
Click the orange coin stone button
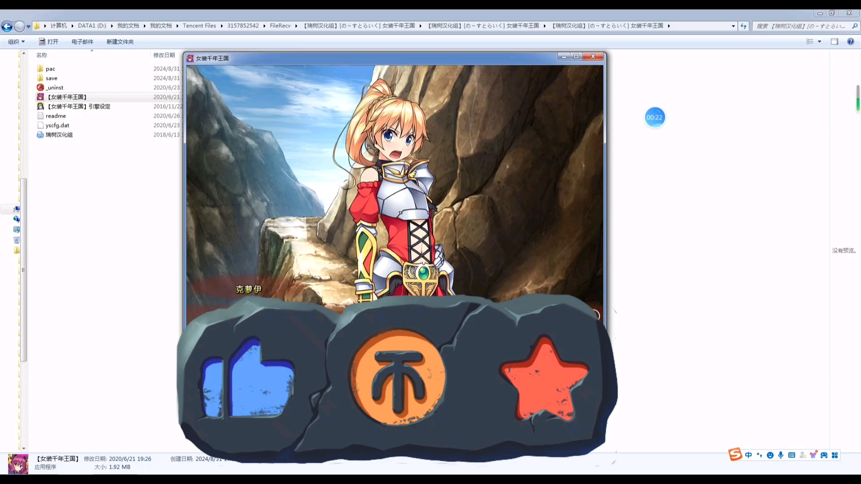click(x=398, y=377)
